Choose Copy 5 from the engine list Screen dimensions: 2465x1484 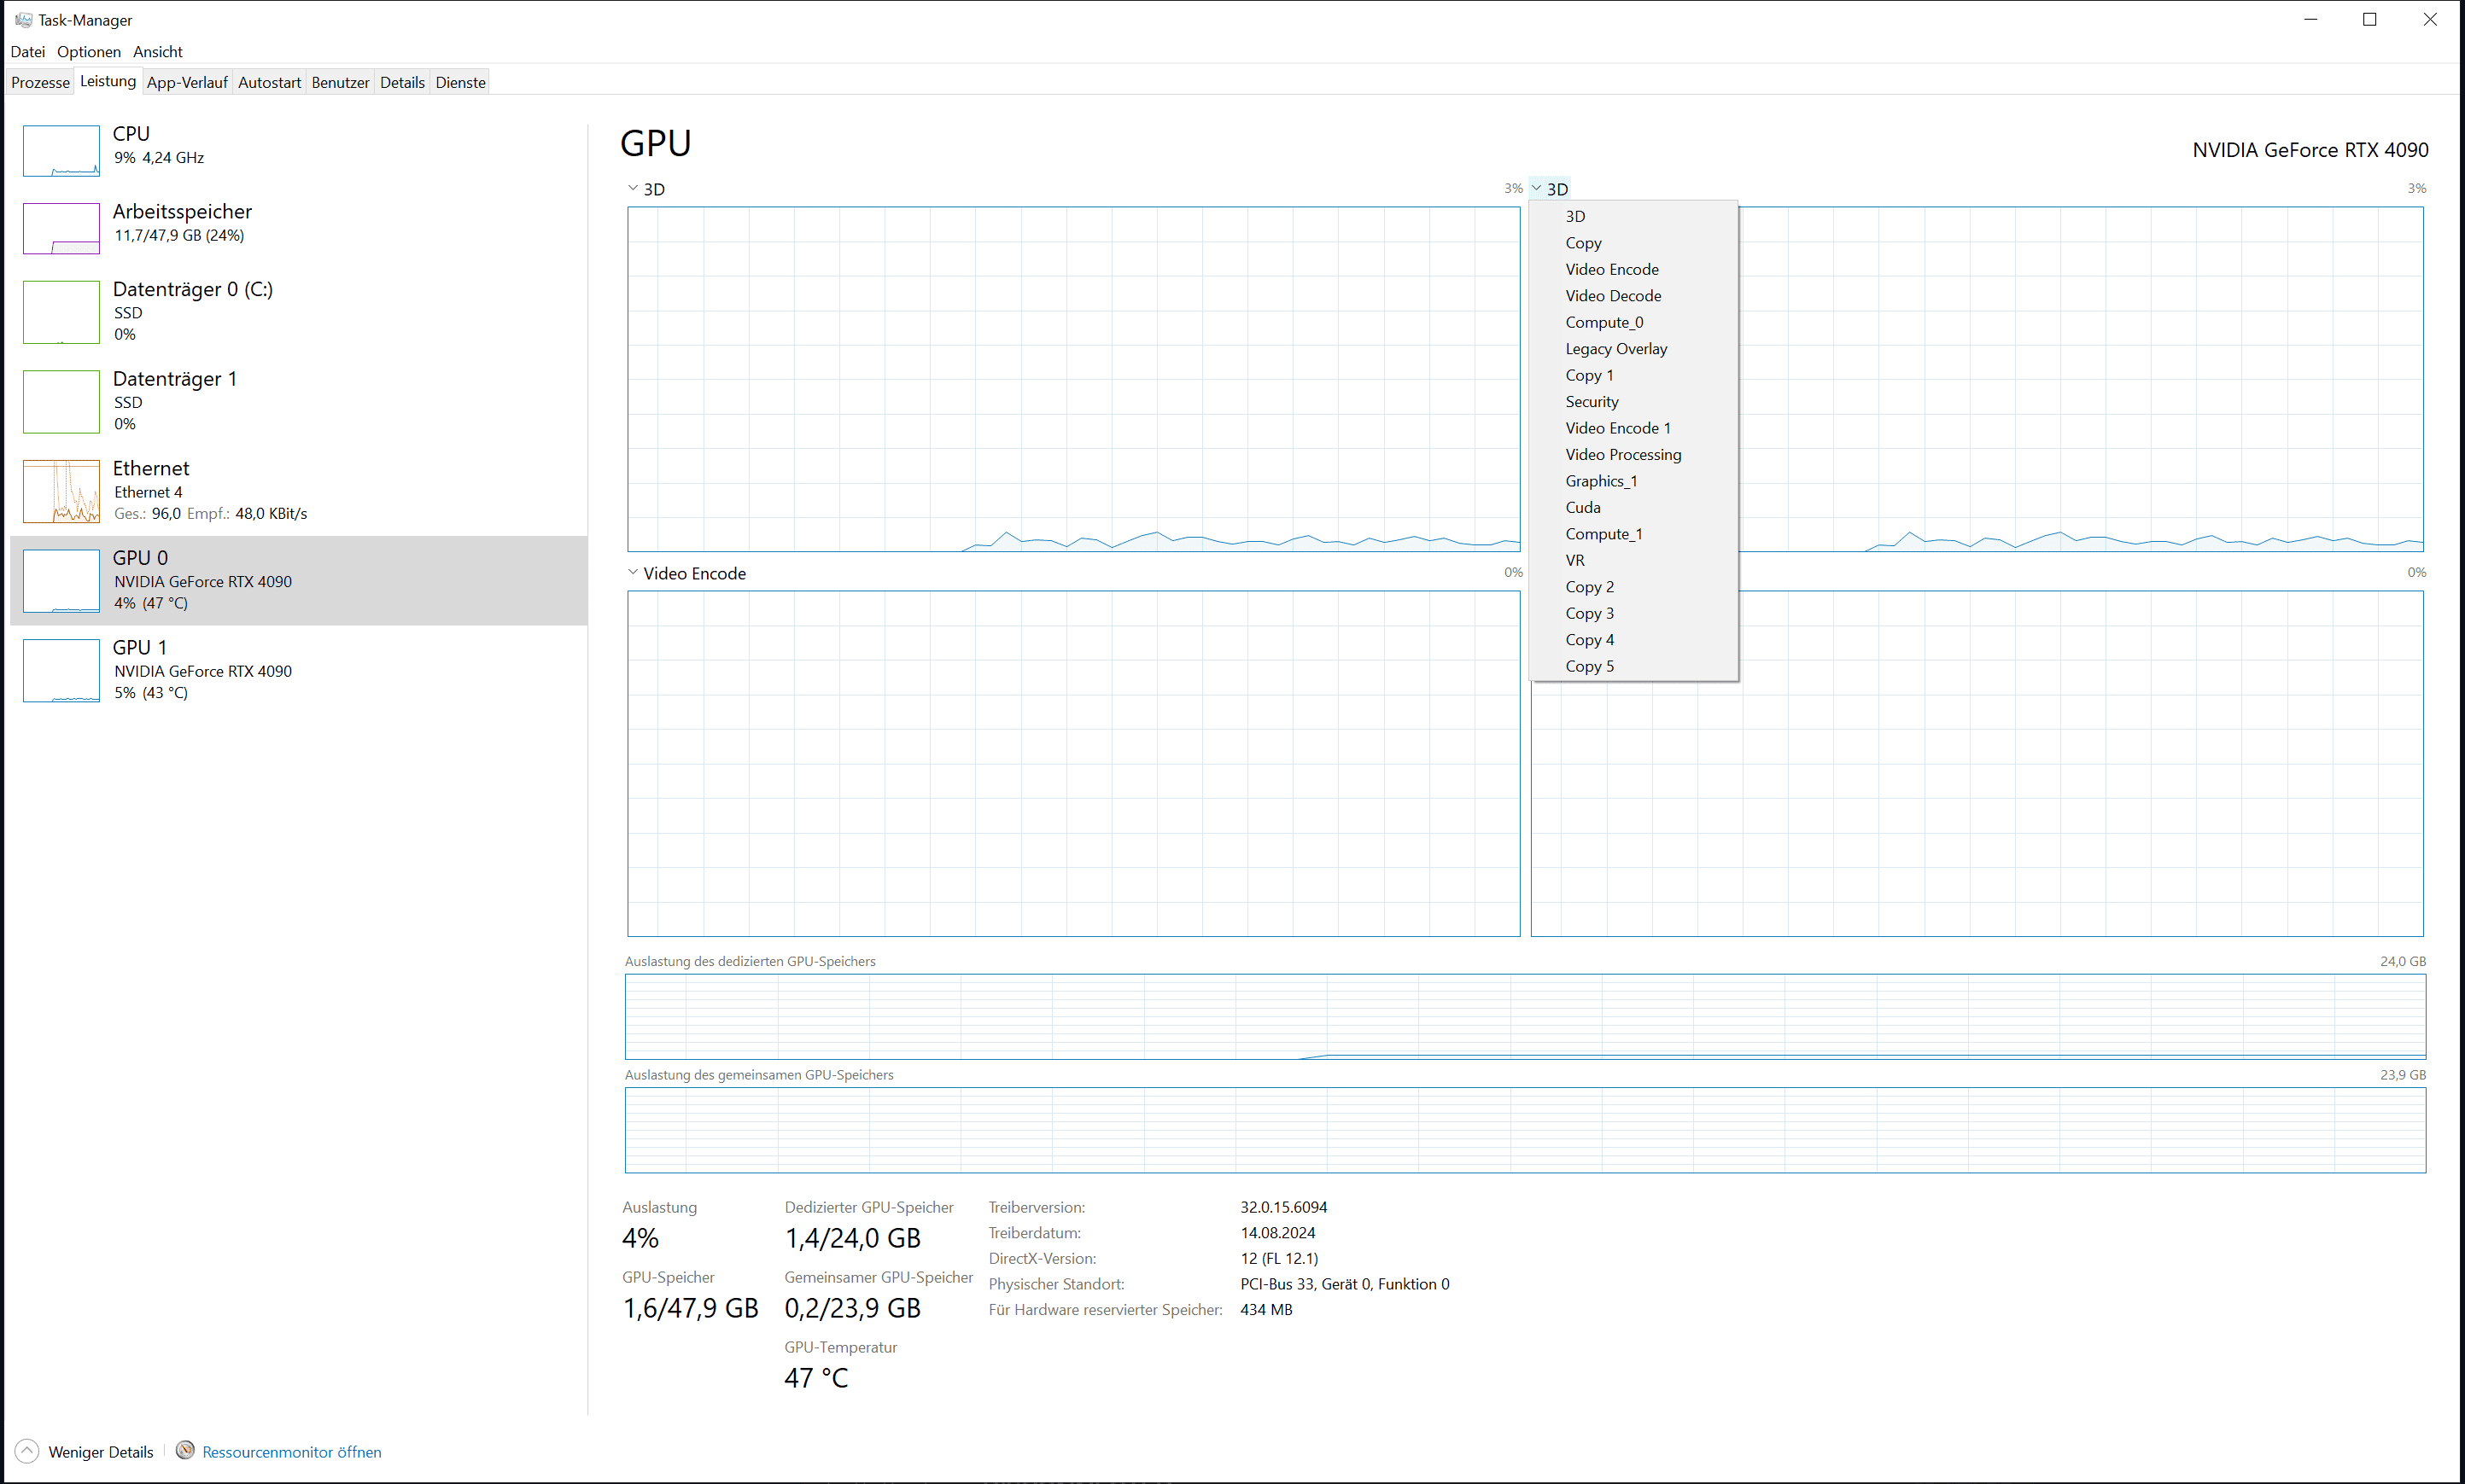[1589, 666]
